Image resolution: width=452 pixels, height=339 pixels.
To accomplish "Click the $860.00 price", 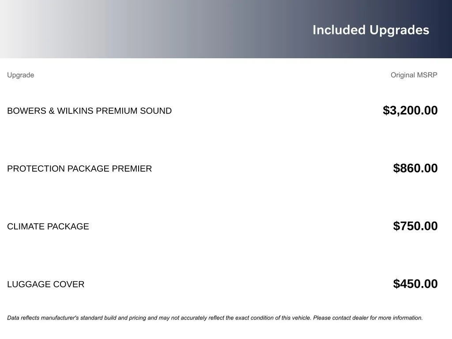I will 415,168.
